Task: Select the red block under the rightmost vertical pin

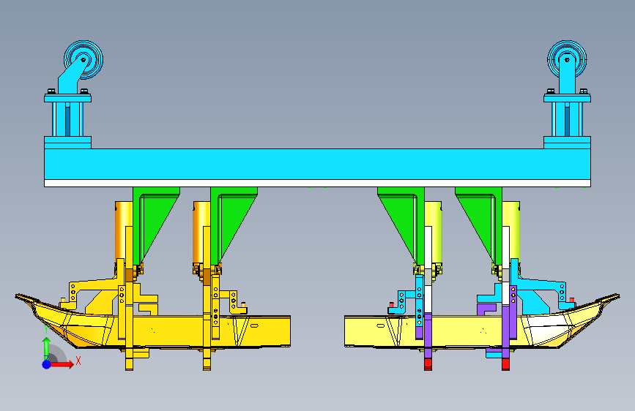Action: pos(505,363)
